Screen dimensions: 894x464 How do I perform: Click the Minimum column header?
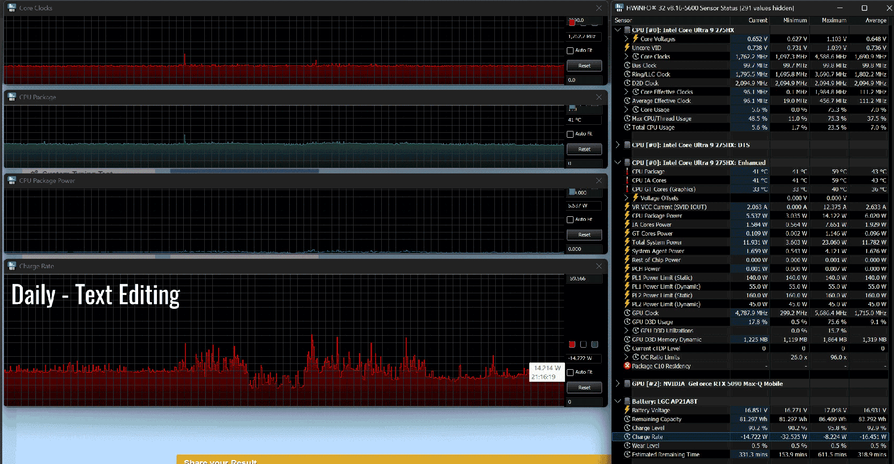(789, 20)
